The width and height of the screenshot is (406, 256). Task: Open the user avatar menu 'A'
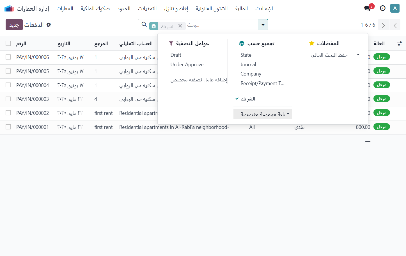395,8
